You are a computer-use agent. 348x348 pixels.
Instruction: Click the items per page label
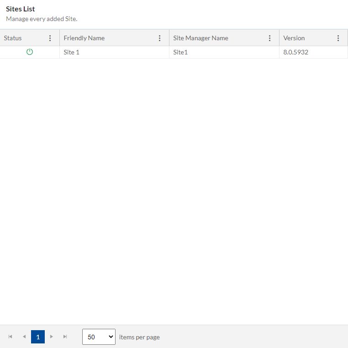tap(139, 337)
